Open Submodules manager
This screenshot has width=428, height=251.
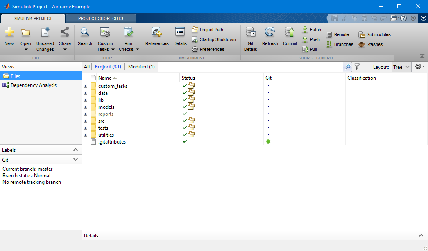coord(374,34)
